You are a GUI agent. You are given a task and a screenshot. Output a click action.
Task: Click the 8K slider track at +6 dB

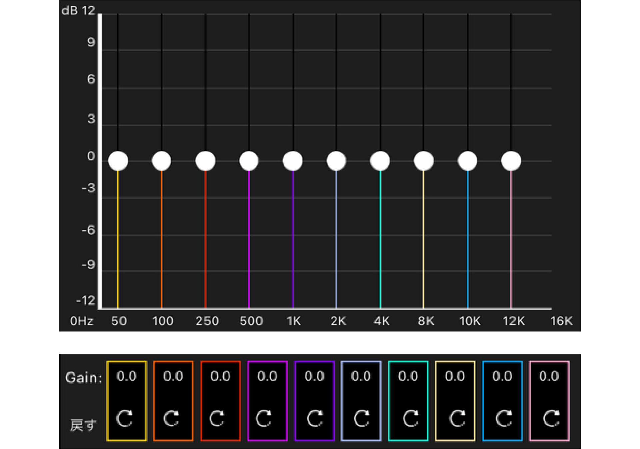[424, 88]
